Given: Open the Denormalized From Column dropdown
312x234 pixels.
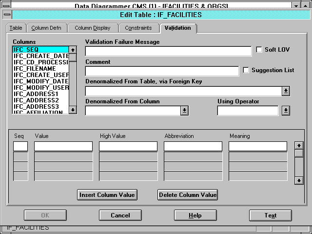Looking at the screenshot, I should click(x=184, y=111).
